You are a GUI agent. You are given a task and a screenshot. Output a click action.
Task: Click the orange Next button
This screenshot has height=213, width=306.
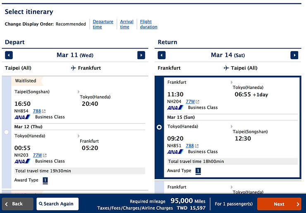click(279, 204)
